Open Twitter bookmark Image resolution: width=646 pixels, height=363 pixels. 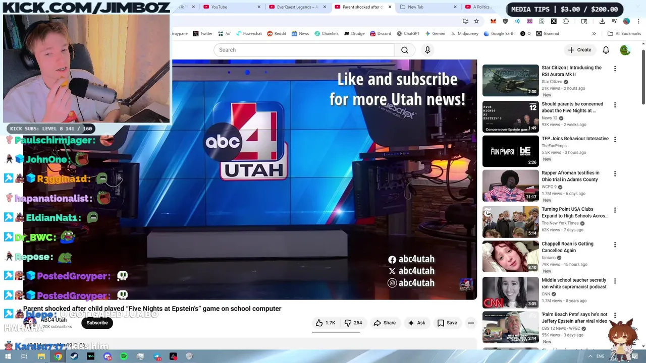202,34
